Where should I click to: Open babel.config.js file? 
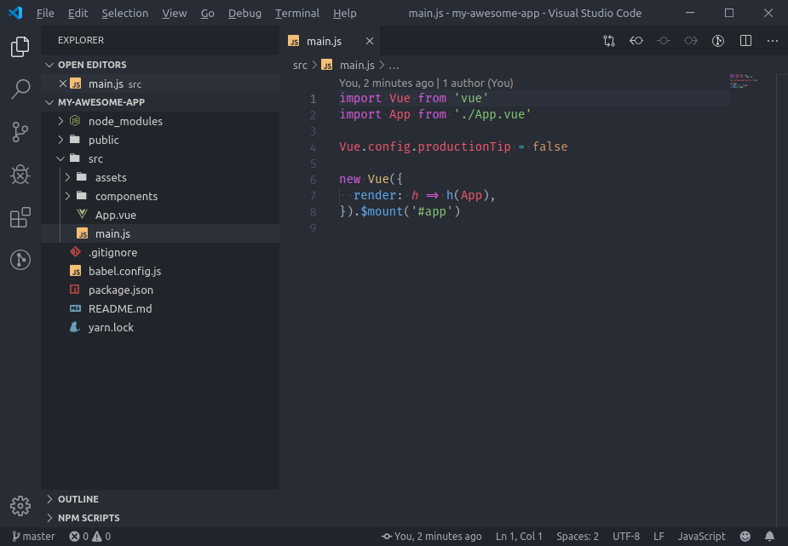(x=160, y=271)
